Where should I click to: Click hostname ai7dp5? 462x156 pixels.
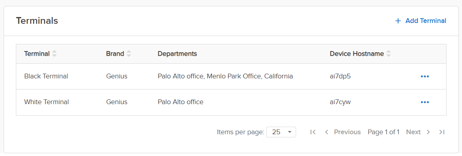pos(340,76)
